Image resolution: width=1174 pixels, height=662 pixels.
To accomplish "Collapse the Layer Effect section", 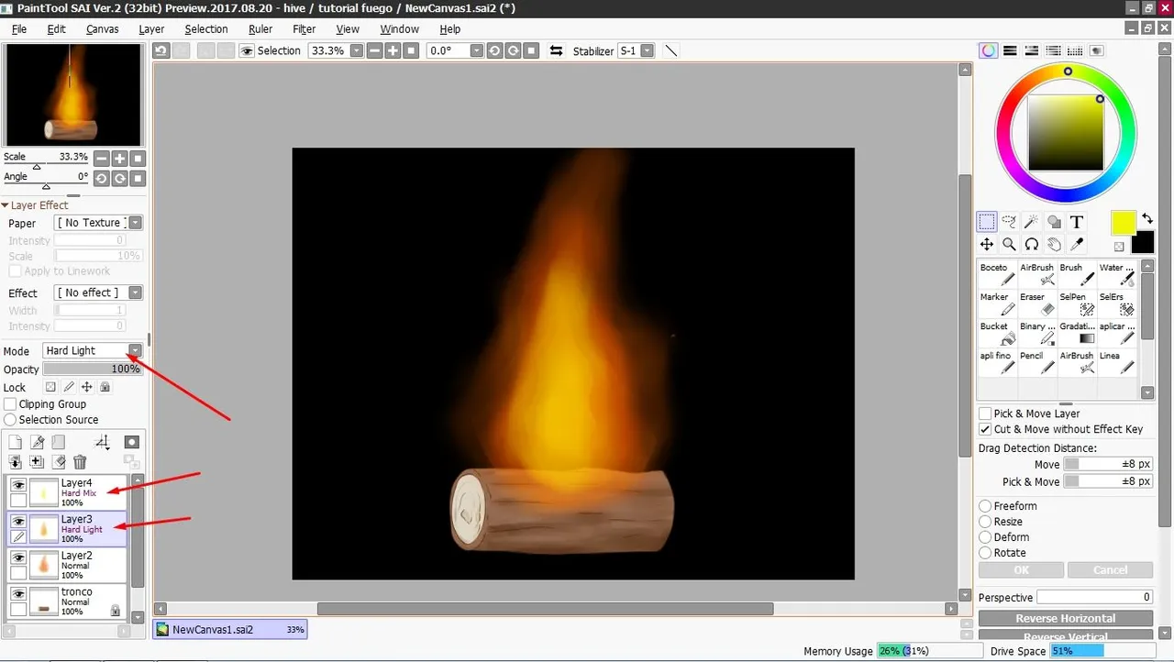I will click(6, 205).
